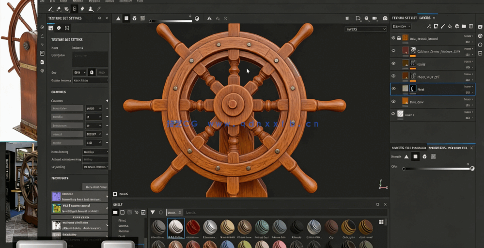Click the Description text box

(x=90, y=59)
